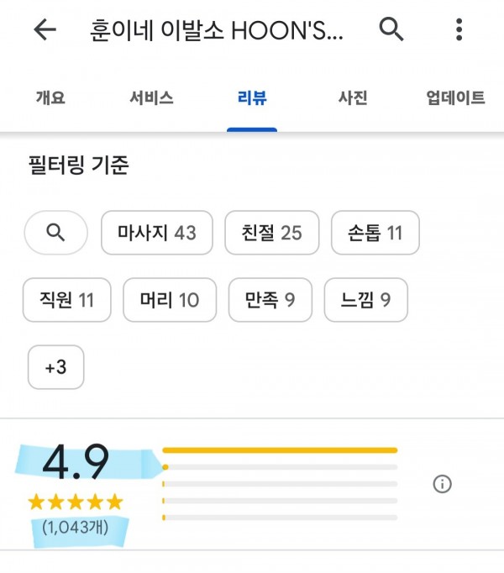Image resolution: width=504 pixels, height=573 pixels.
Task: Tap the review search filter chip
Action: (55, 232)
